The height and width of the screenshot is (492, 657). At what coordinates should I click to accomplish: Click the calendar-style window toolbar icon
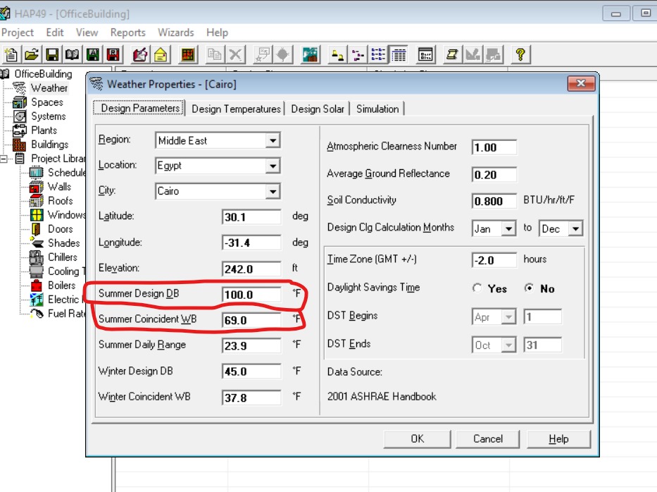[425, 54]
